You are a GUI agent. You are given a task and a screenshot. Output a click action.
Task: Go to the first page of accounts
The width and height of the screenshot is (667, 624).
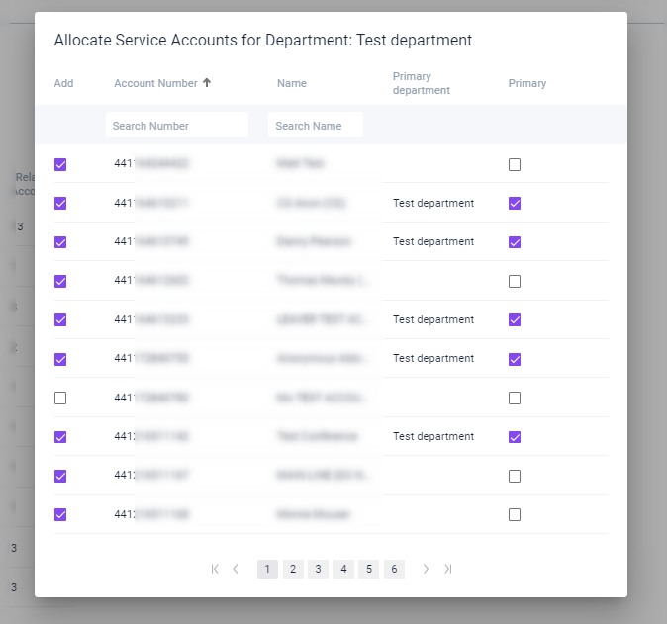(x=215, y=569)
